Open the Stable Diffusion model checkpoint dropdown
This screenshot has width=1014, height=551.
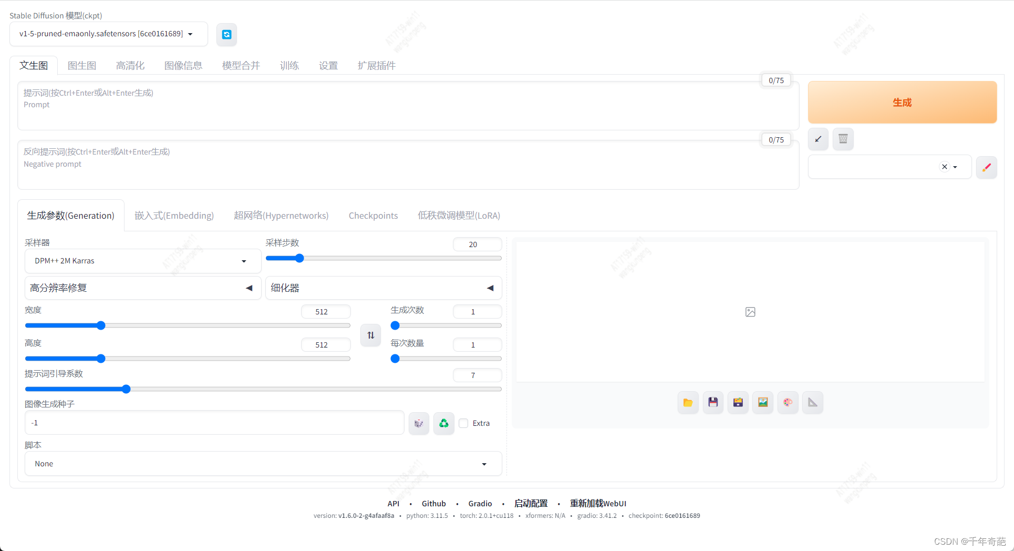point(109,34)
